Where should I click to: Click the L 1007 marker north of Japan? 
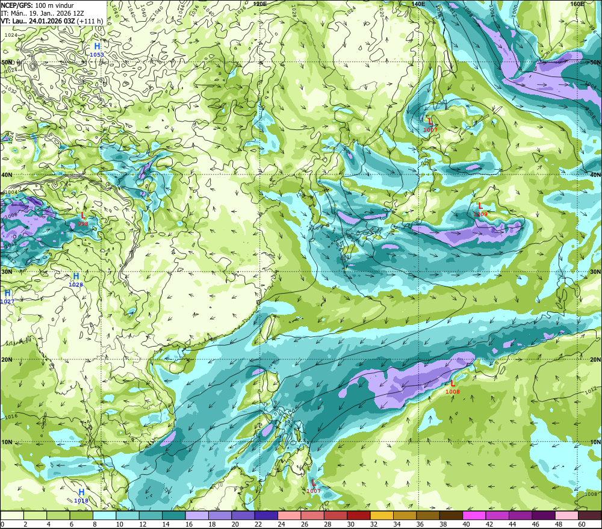click(430, 125)
